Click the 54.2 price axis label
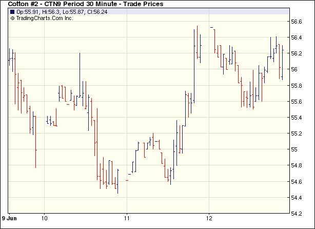315x229 pixels. pyautogui.click(x=297, y=214)
